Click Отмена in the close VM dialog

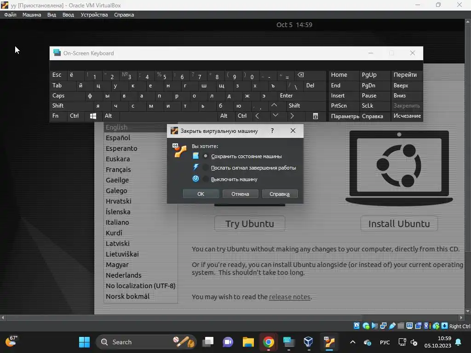coord(240,194)
